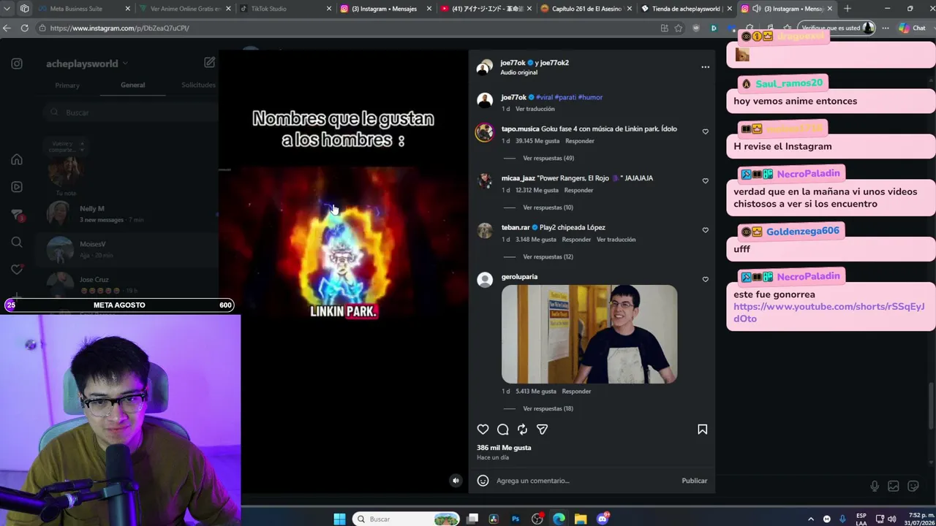
Task: Share the post with the paper plane icon
Action: point(542,430)
